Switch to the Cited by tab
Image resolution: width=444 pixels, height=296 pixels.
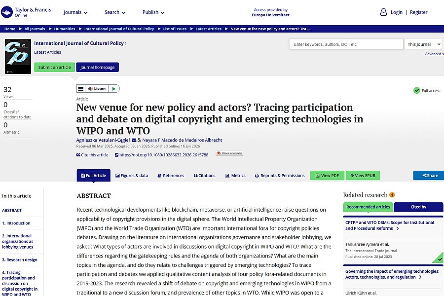click(418, 207)
